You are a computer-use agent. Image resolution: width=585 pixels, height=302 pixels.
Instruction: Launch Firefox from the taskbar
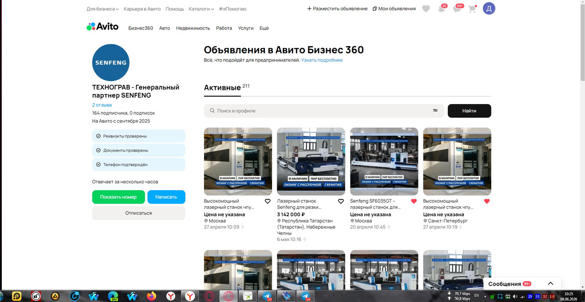coord(151,296)
